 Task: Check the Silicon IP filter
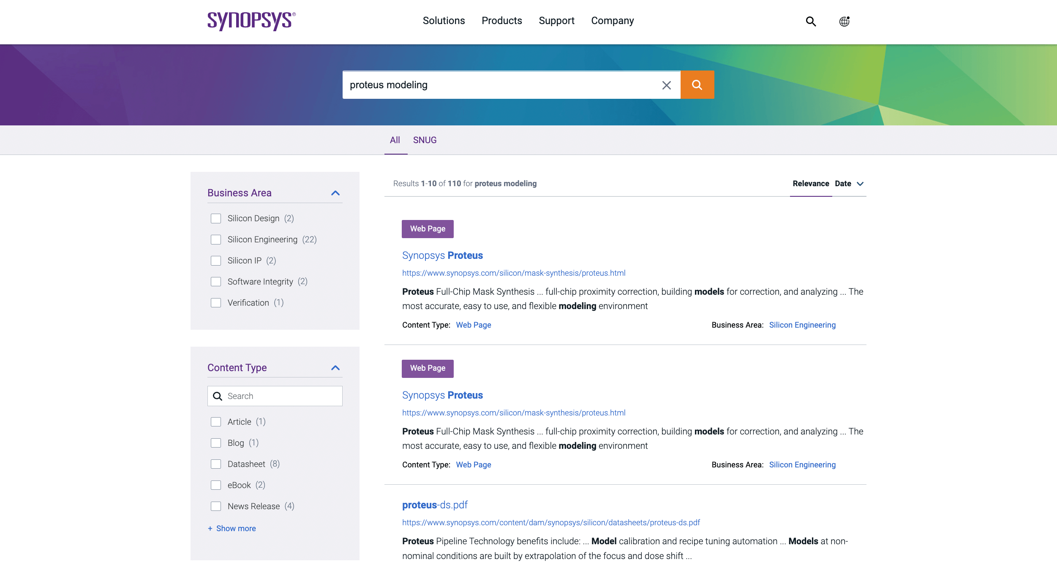click(216, 261)
